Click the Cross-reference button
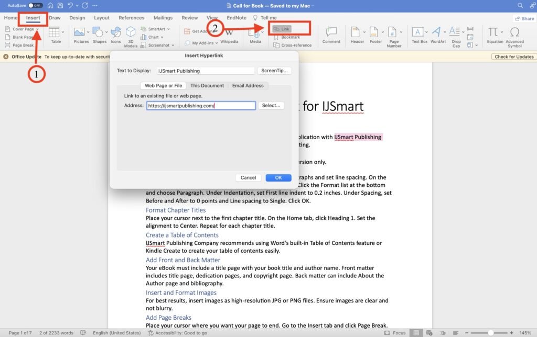Screen dimensions: 537x337 293,45
